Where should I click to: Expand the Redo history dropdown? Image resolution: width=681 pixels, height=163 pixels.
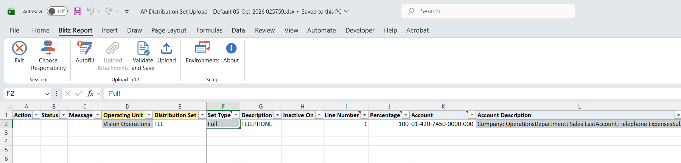[117, 11]
